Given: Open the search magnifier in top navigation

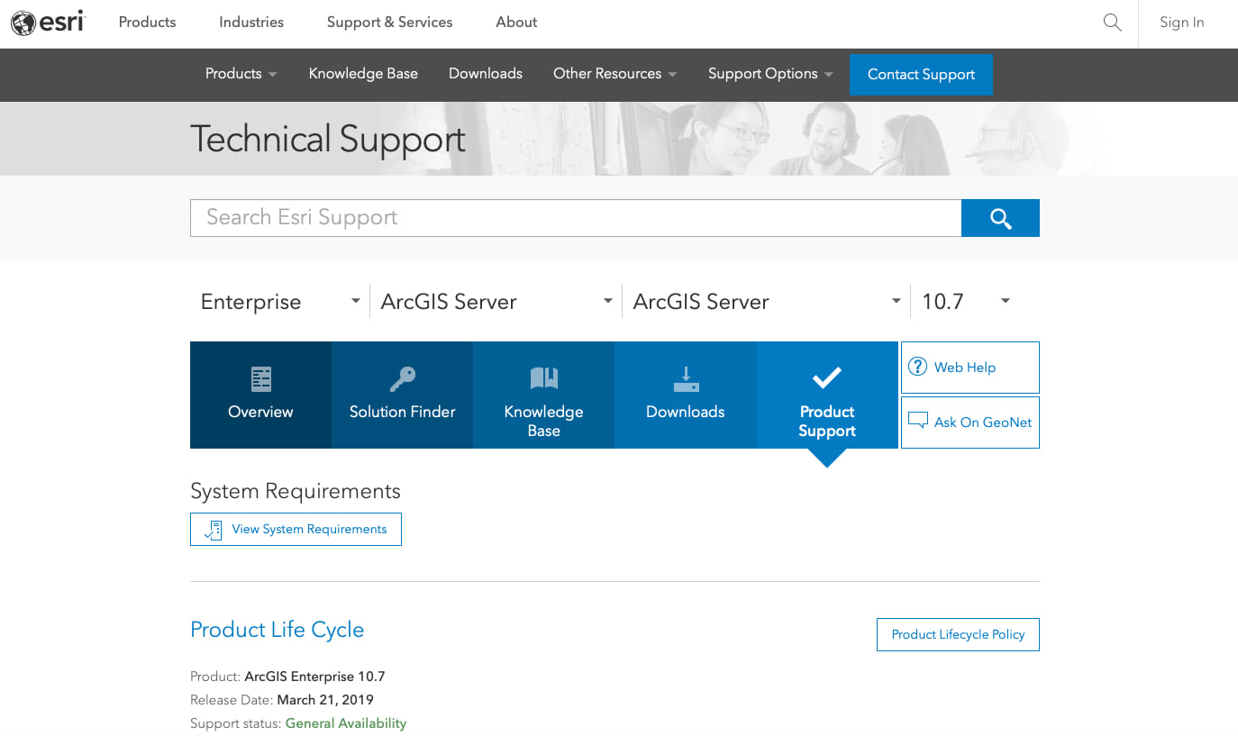Looking at the screenshot, I should click(x=1112, y=22).
